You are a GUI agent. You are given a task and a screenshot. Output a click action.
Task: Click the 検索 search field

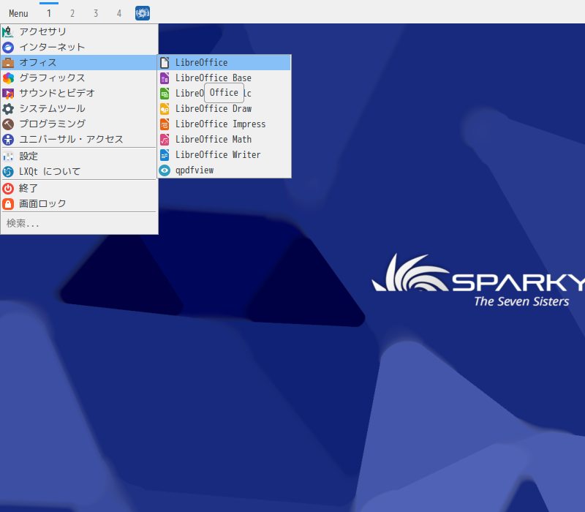click(x=79, y=223)
